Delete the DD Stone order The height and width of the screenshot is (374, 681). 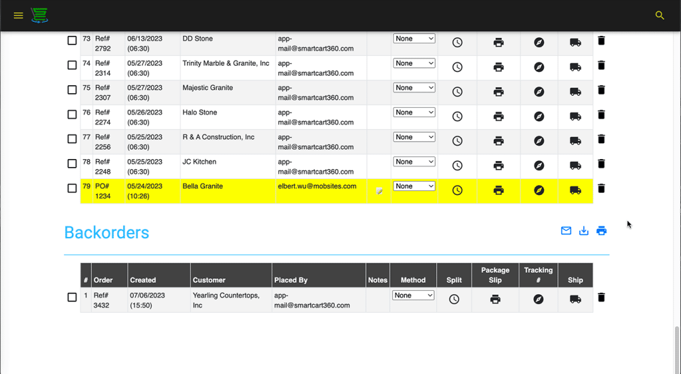(x=601, y=41)
